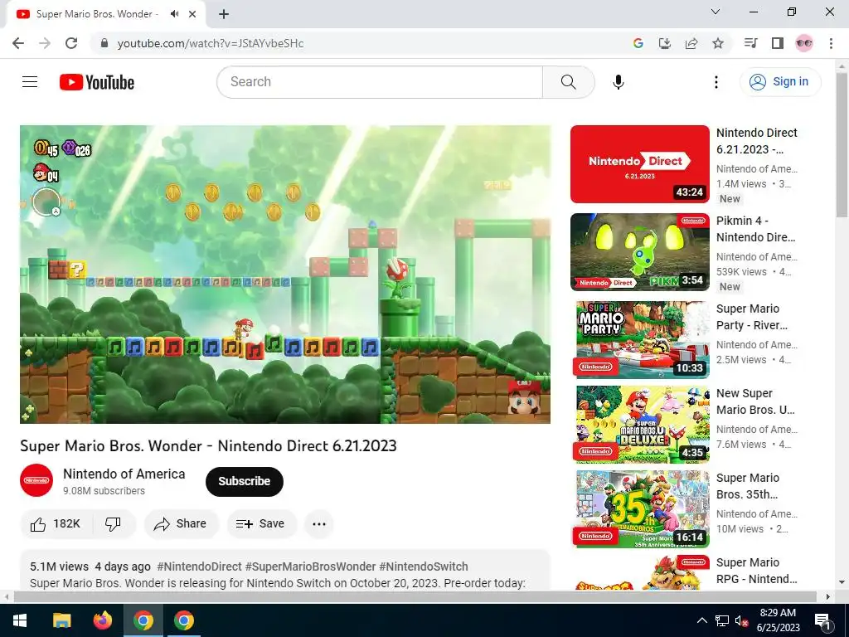Open Super Mario Party thumbnail
849x637 pixels.
(640, 339)
